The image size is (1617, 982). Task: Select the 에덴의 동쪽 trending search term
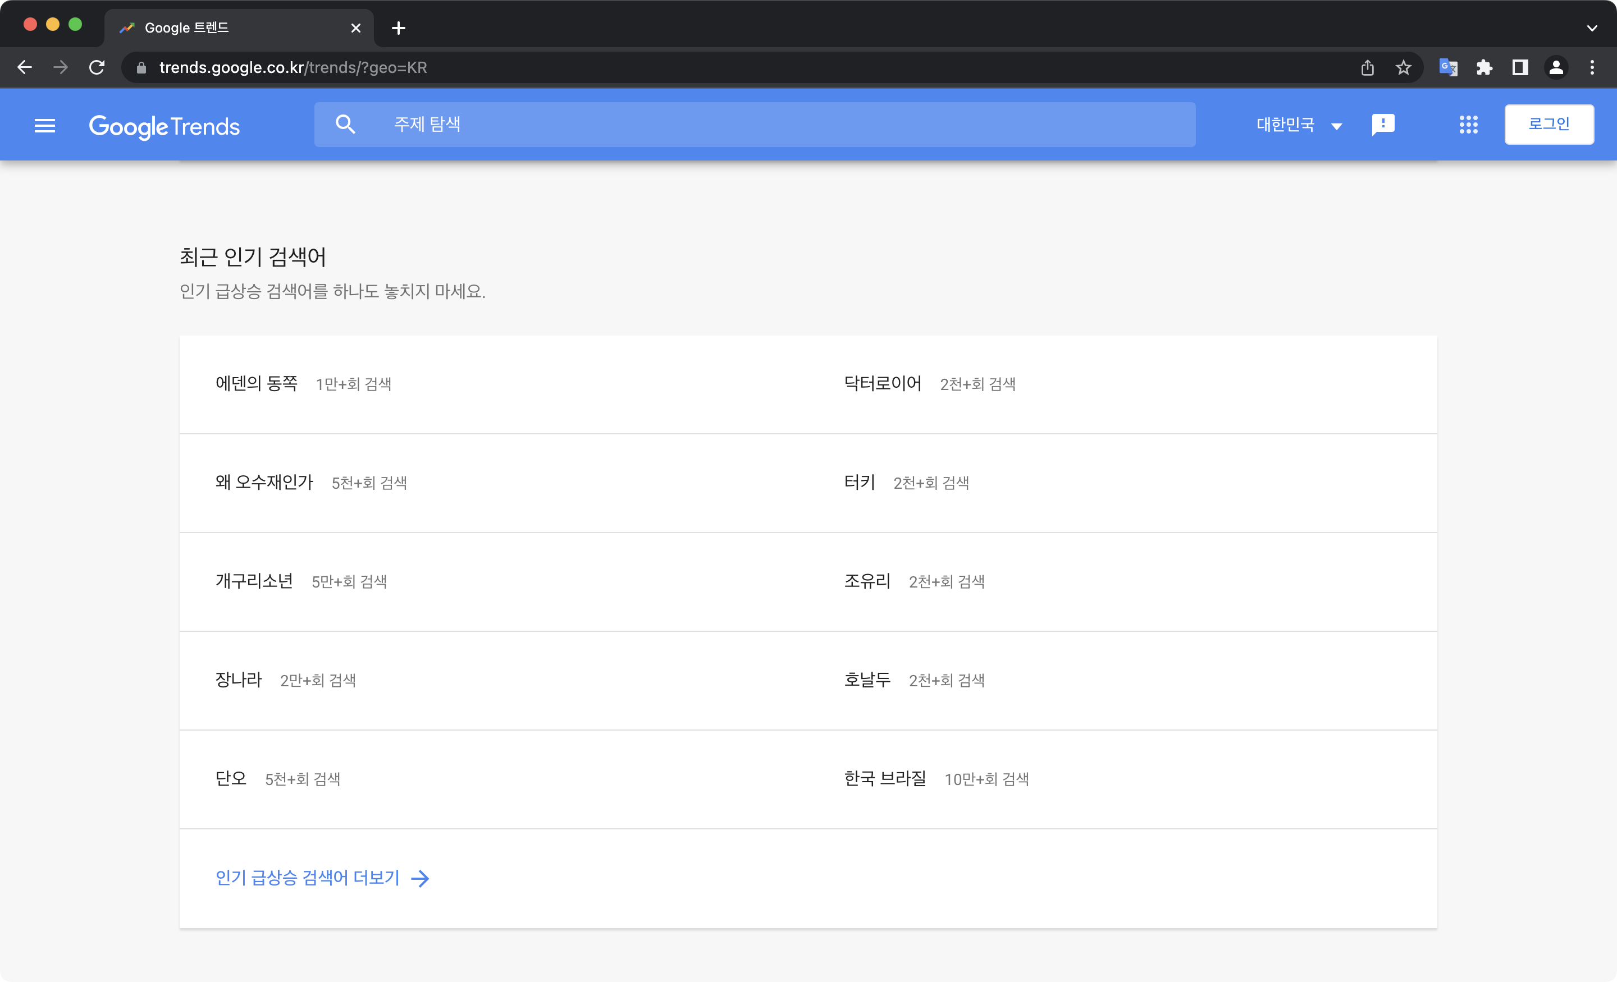coord(257,384)
